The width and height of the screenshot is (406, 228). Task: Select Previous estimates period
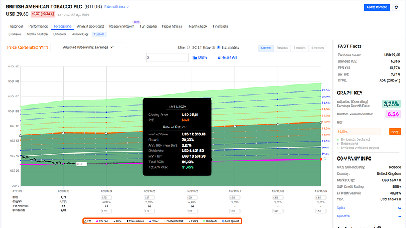click(x=282, y=48)
